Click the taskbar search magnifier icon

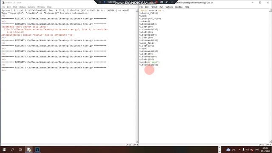(x=12, y=150)
